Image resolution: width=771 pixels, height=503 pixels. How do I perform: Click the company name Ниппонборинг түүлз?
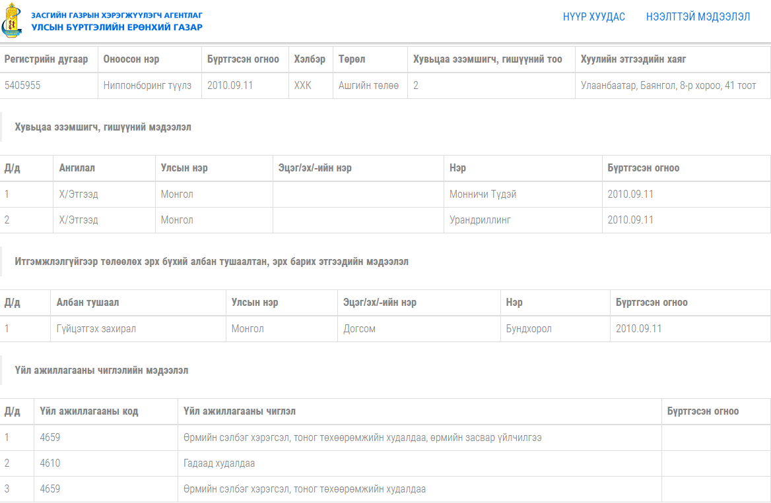[147, 86]
